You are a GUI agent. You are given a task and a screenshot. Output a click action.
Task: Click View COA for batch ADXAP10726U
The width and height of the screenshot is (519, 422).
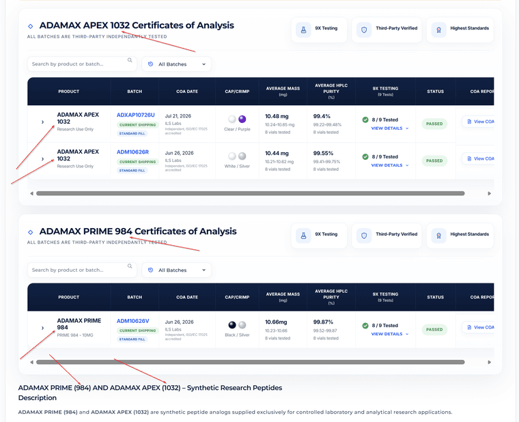[x=478, y=122]
